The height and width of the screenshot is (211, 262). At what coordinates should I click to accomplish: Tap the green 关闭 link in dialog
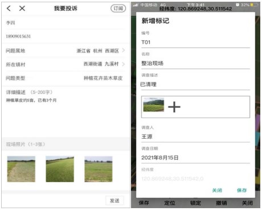pos(217,191)
